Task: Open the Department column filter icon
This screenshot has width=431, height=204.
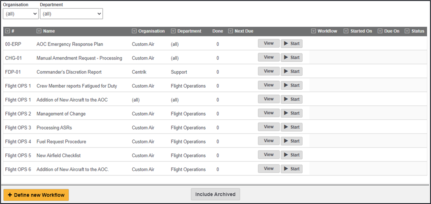Action: (x=173, y=31)
